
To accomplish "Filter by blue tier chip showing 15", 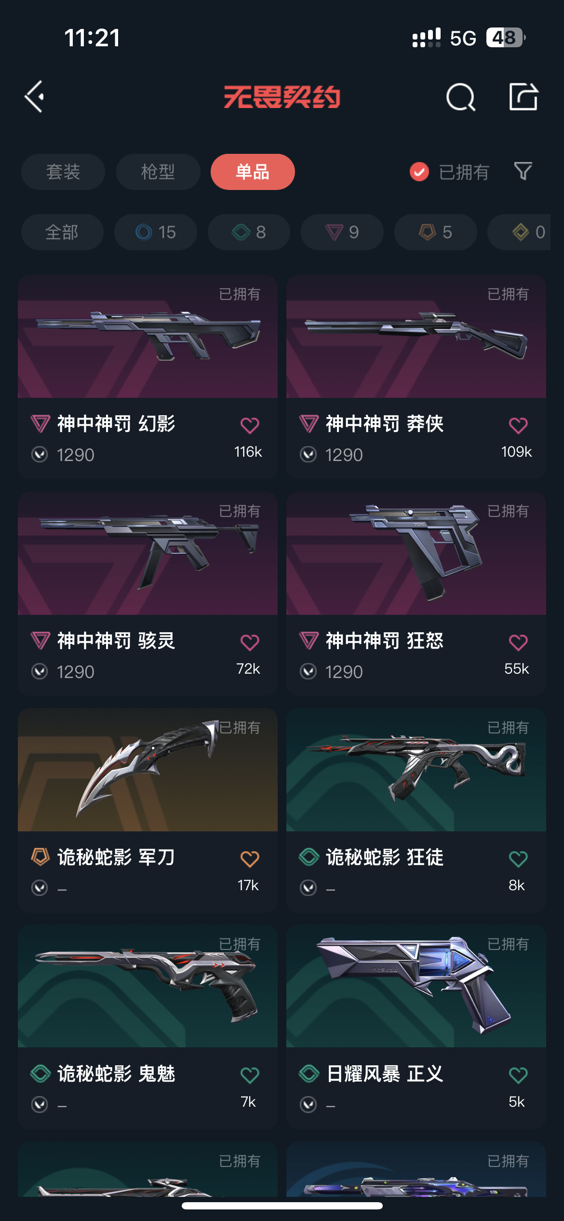I will pos(156,232).
